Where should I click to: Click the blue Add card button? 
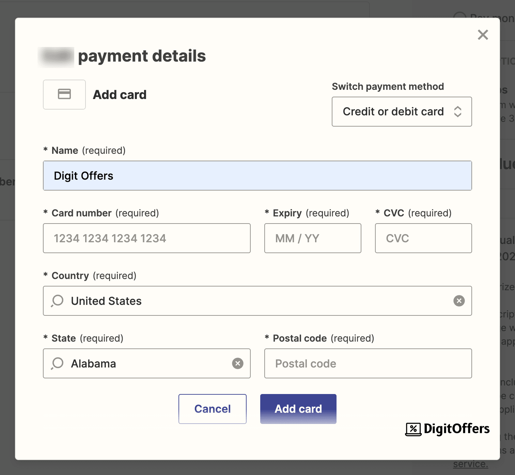[298, 409]
